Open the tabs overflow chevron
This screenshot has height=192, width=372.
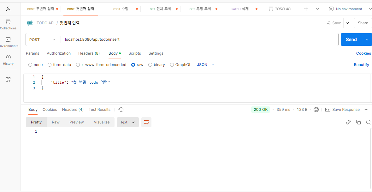[x=317, y=9]
